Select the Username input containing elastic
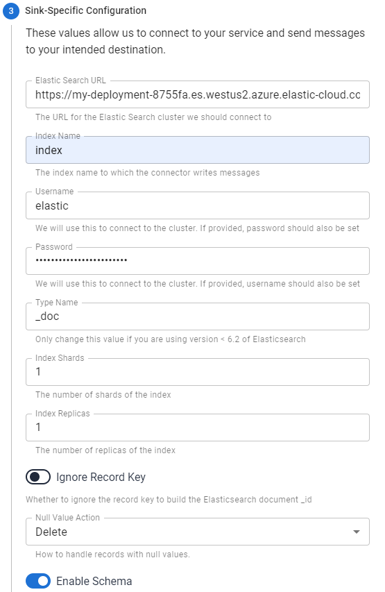This screenshot has height=592, width=385. pyautogui.click(x=198, y=205)
